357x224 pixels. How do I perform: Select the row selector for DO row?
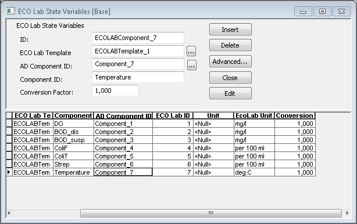[9, 124]
